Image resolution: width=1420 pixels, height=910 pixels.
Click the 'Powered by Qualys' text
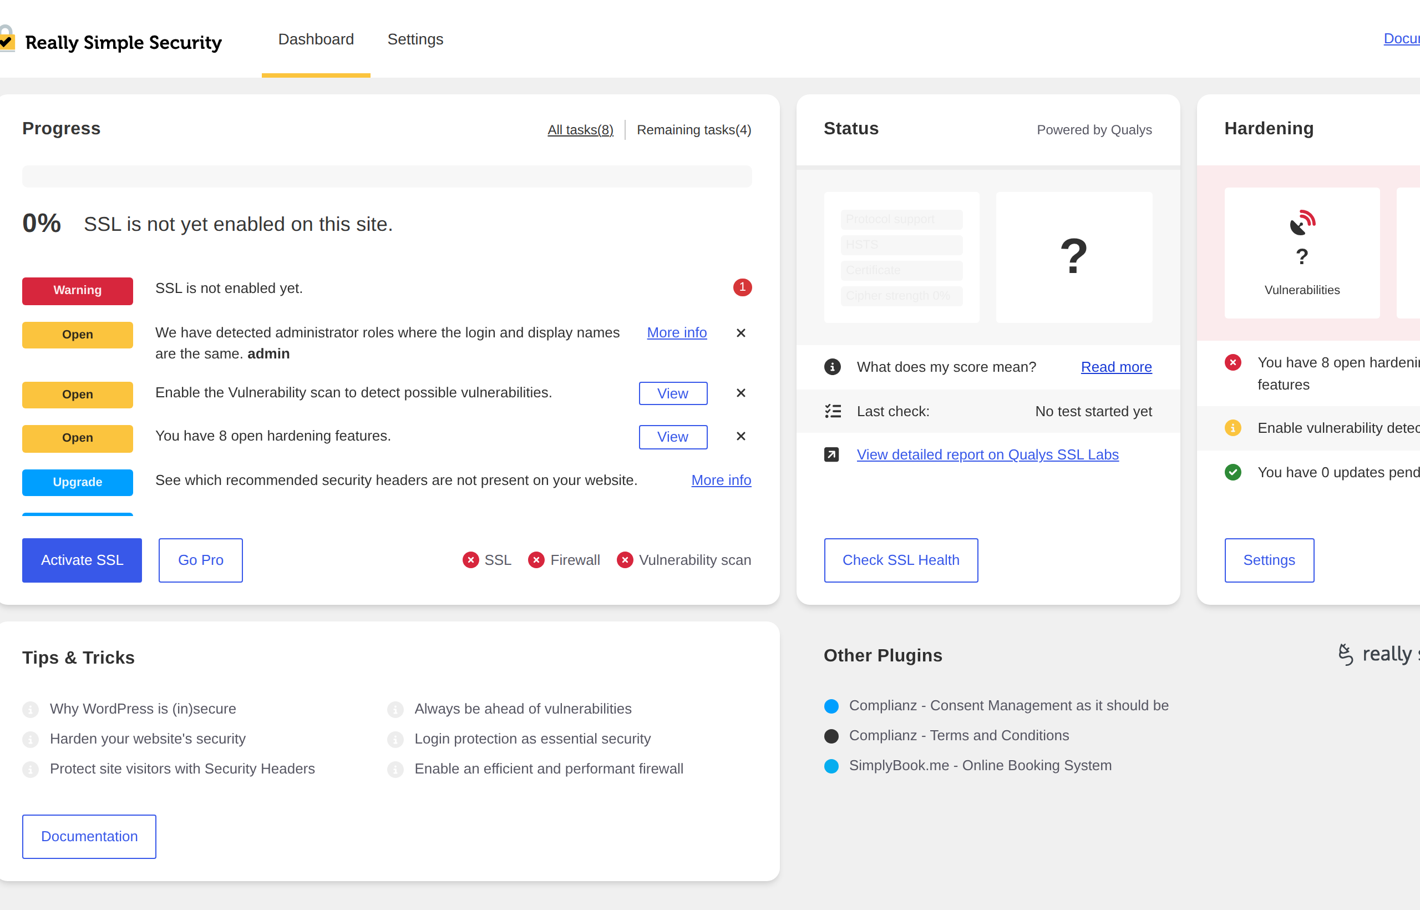tap(1094, 129)
